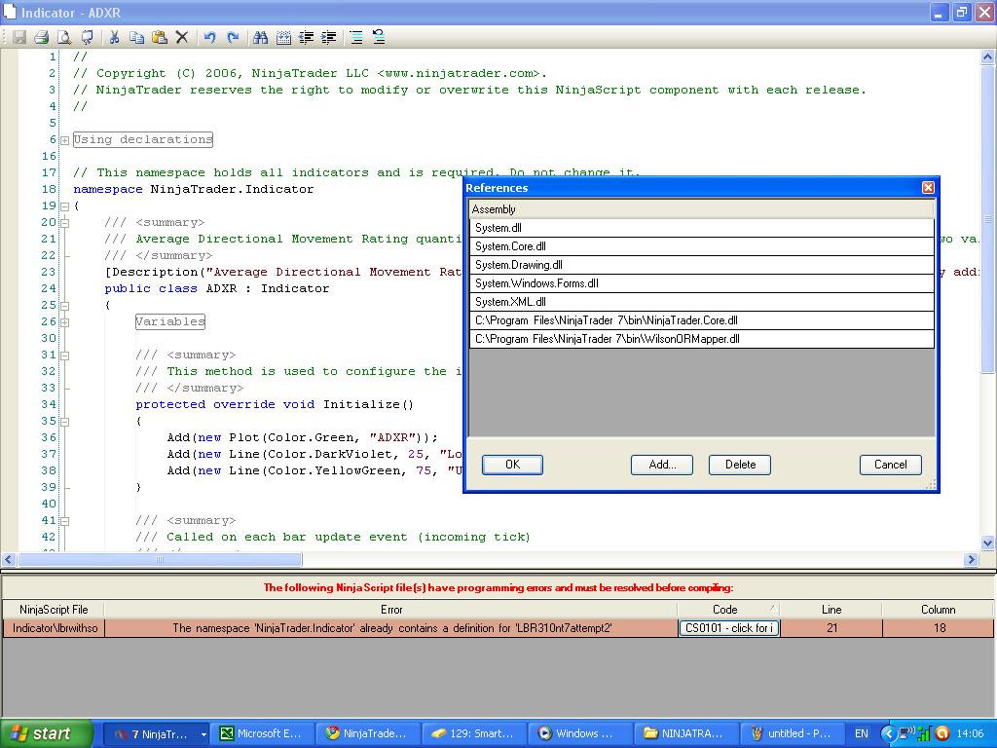The height and width of the screenshot is (748, 997).
Task: Click the Copy icon in the toolbar
Action: tap(136, 37)
